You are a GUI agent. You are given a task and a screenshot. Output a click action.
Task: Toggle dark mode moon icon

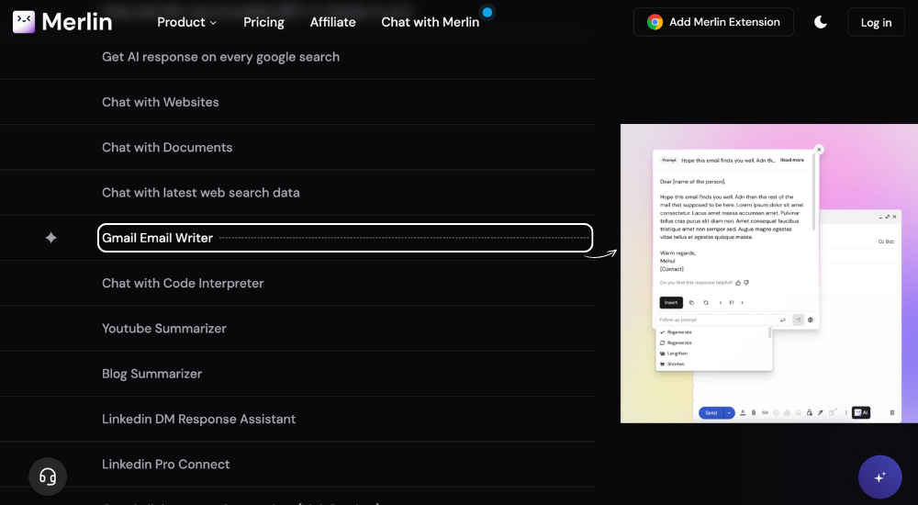[x=820, y=22]
